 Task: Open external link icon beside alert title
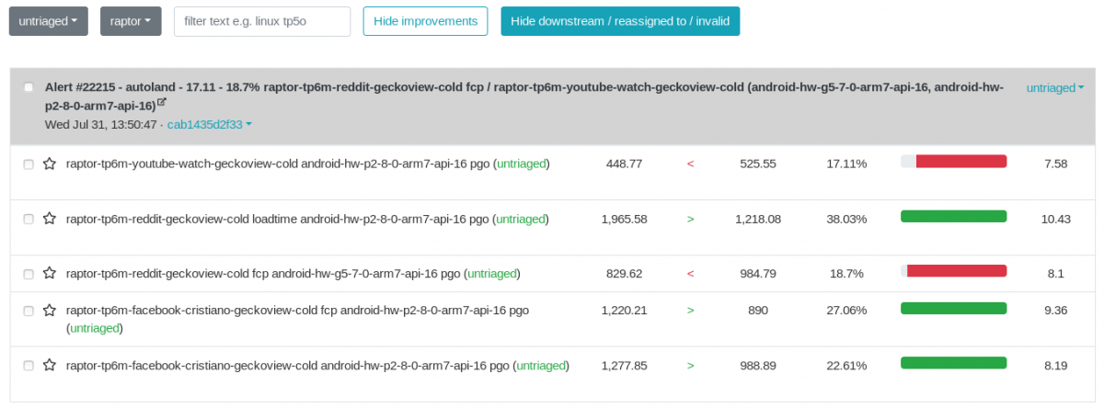(x=161, y=104)
